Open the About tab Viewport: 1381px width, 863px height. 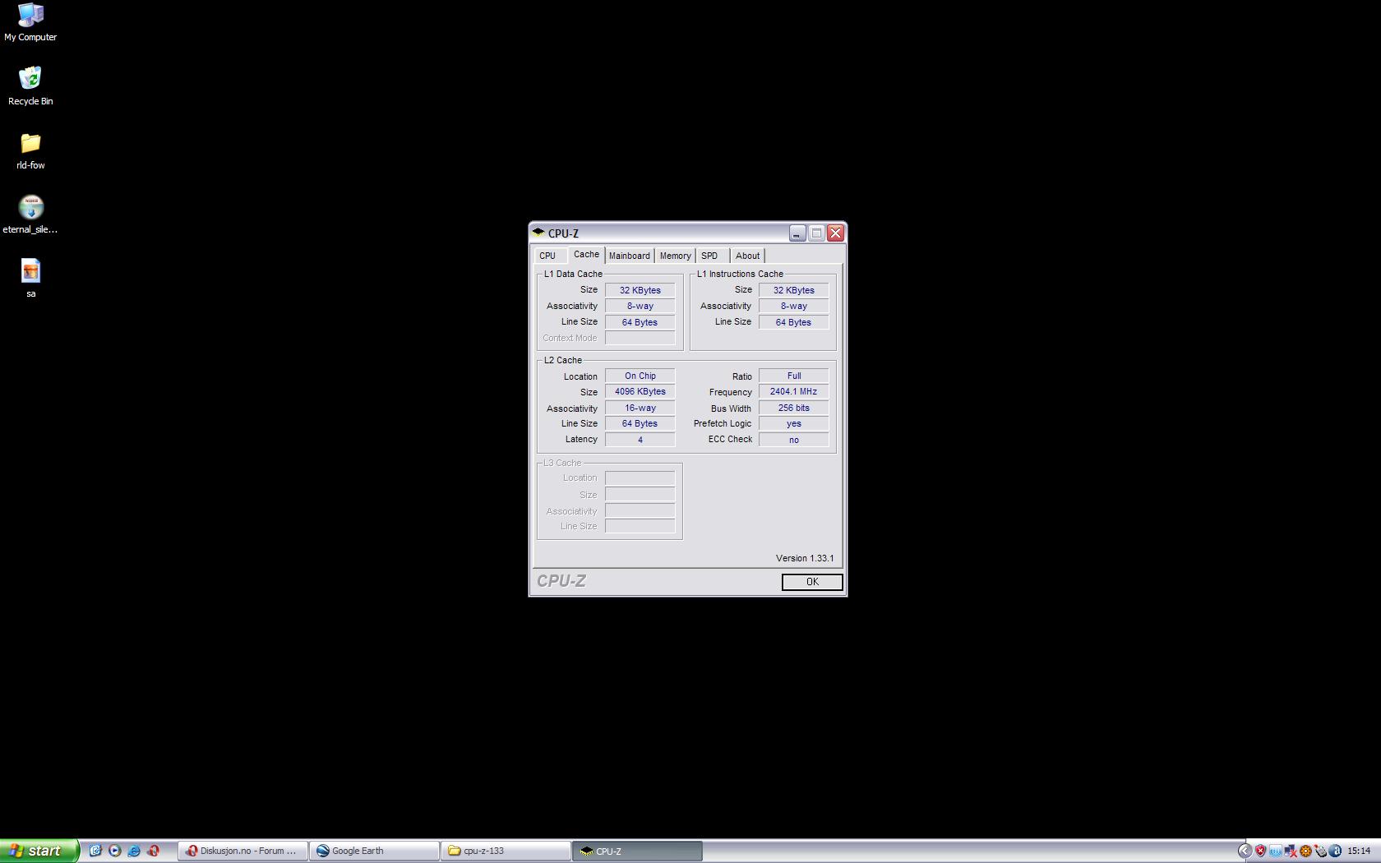(x=747, y=256)
